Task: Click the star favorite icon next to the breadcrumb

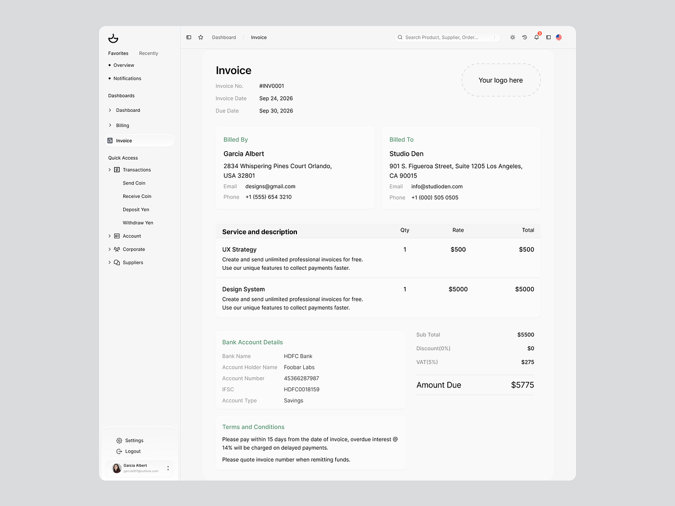Action: (x=201, y=37)
